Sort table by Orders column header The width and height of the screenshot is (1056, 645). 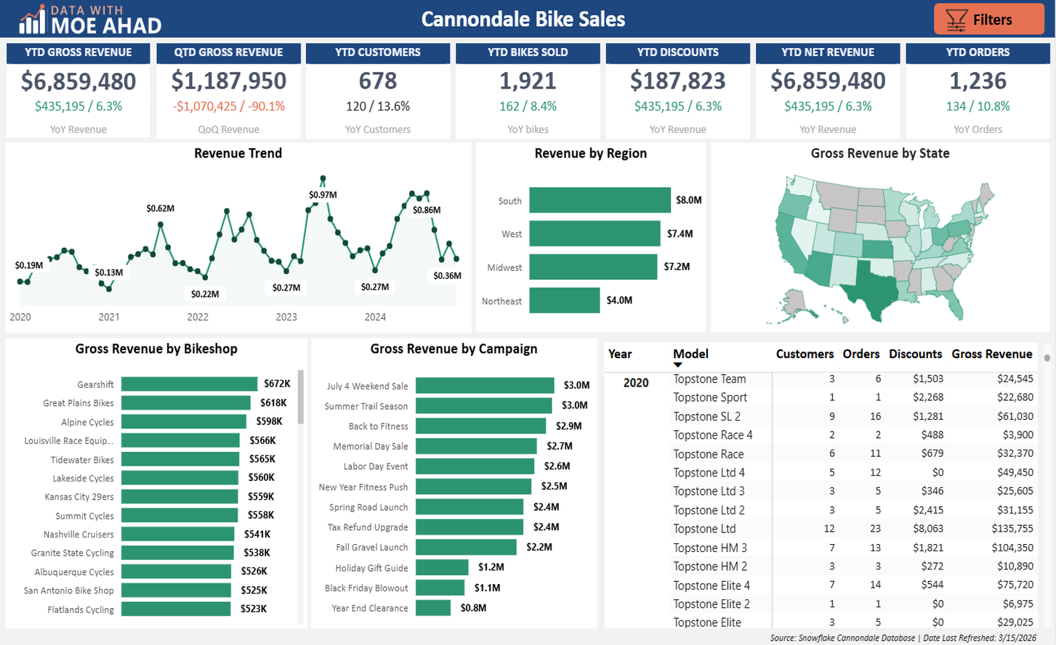pos(860,354)
